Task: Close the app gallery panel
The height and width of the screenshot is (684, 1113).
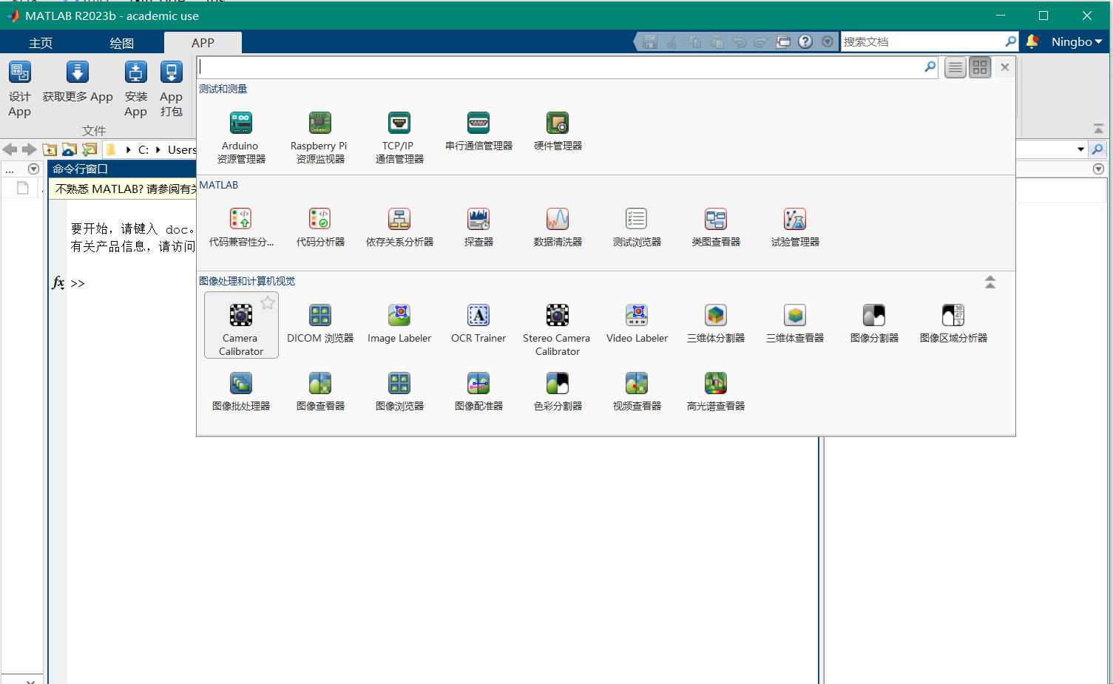Action: click(x=1004, y=67)
